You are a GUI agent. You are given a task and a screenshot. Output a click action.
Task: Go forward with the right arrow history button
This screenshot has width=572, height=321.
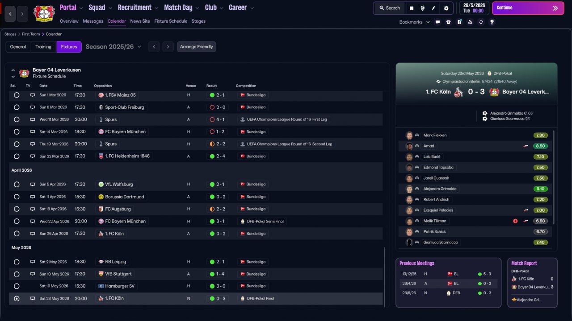coord(22,14)
